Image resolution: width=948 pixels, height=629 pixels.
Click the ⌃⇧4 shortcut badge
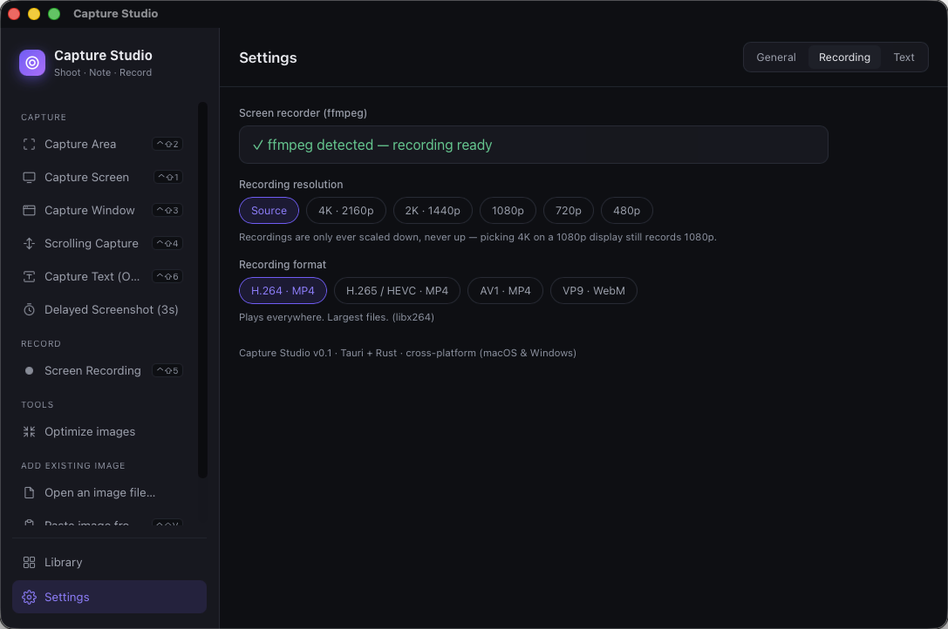point(167,244)
